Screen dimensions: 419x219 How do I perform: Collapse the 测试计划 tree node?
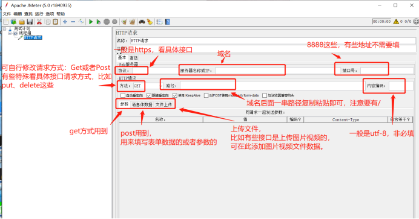[x=5, y=28]
